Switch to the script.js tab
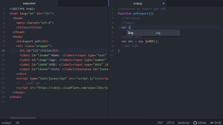The width and height of the screenshot is (223, 125). pyautogui.click(x=138, y=3)
